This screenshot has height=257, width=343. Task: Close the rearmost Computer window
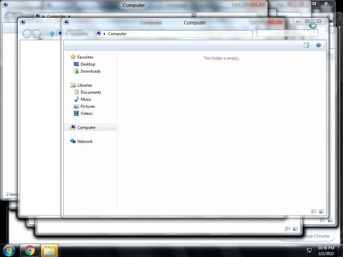(258, 4)
